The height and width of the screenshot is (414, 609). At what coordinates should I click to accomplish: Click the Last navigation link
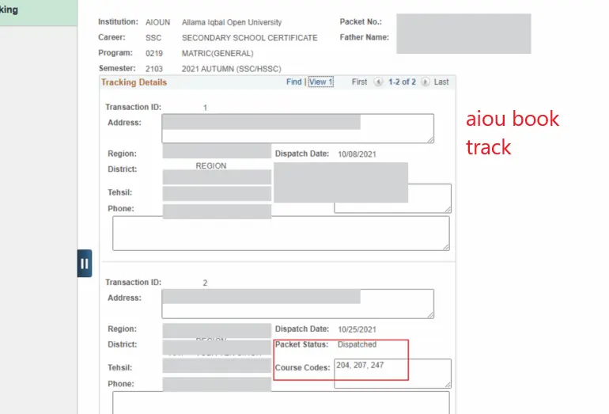441,82
